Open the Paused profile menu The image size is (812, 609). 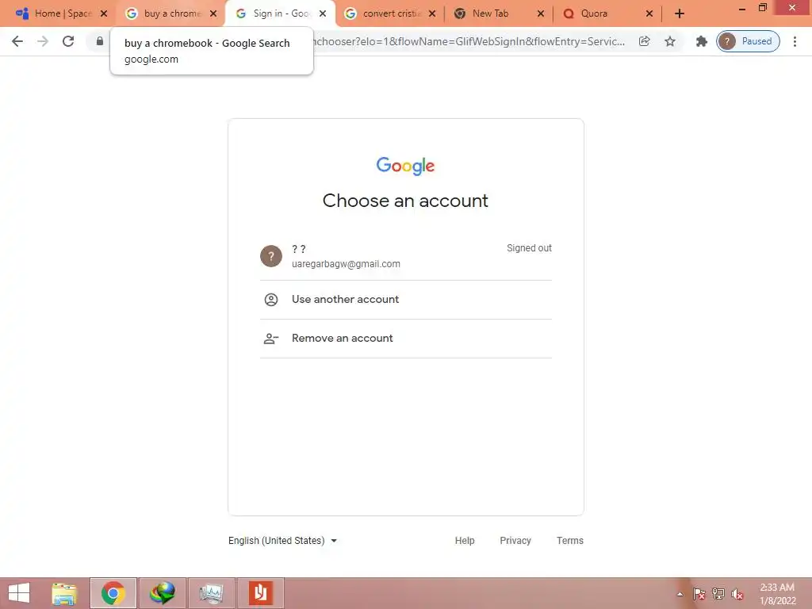(749, 41)
